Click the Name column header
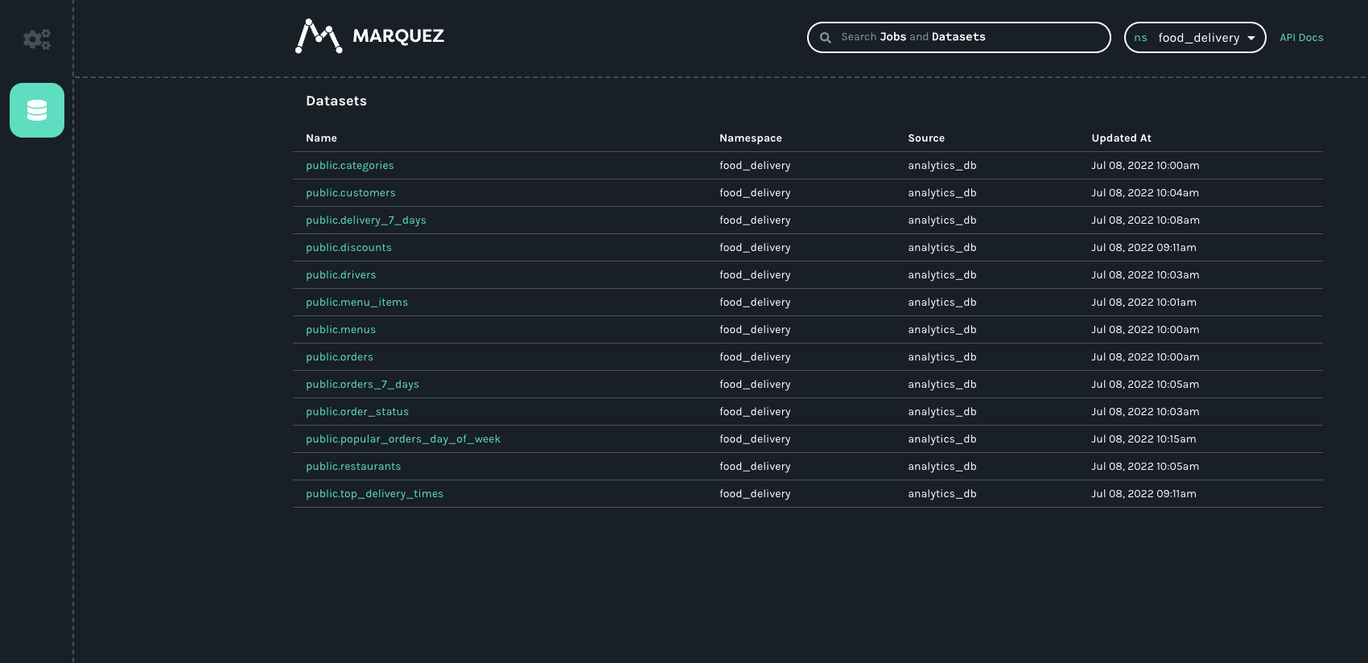 pyautogui.click(x=321, y=138)
